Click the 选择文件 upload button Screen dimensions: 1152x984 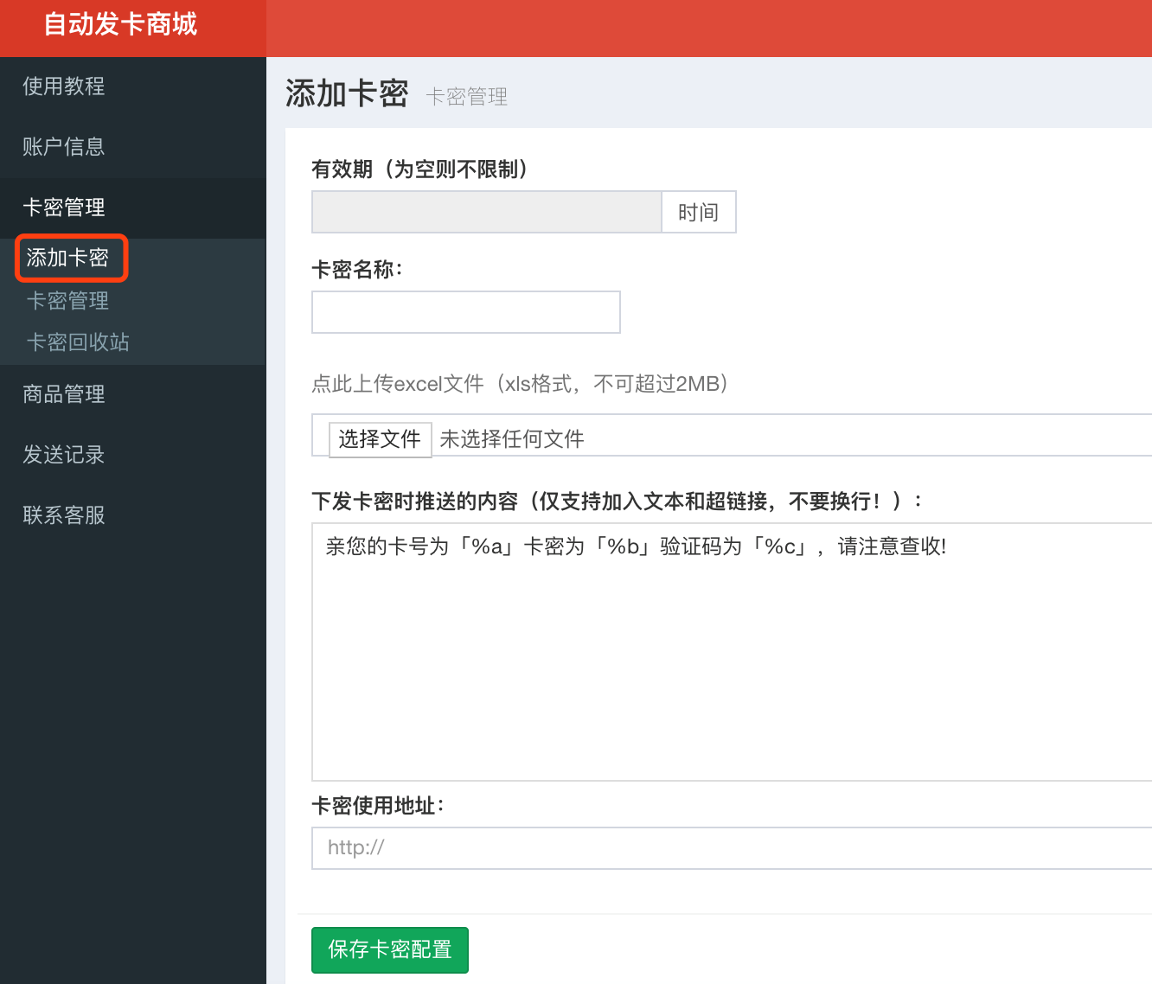[380, 439]
